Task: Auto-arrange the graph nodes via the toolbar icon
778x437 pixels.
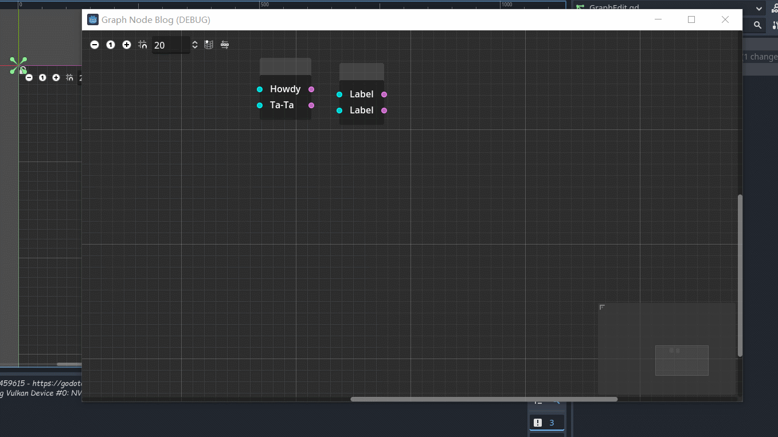Action: 224,45
